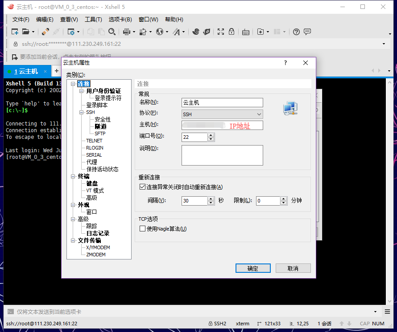Click the Find magnifier icon

coord(112,32)
